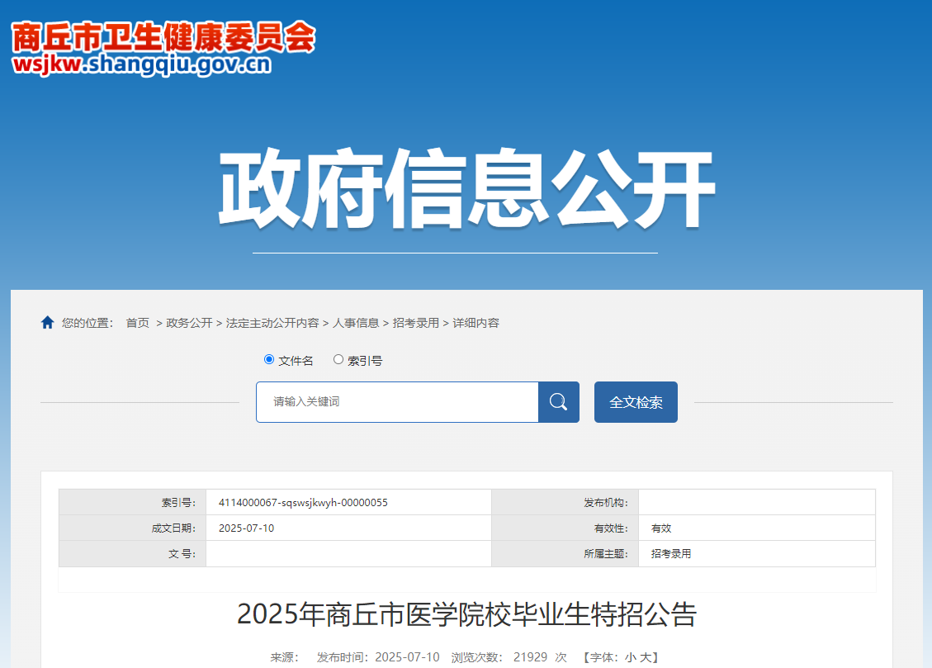Click the view count 21929
The height and width of the screenshot is (668, 932).
tap(530, 657)
